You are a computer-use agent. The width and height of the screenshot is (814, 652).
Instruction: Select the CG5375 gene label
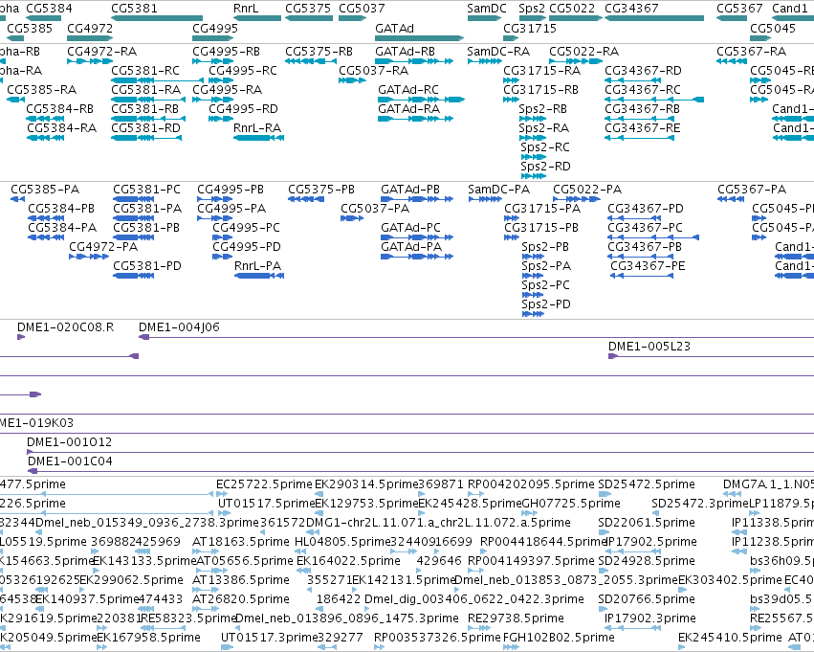coord(308,9)
